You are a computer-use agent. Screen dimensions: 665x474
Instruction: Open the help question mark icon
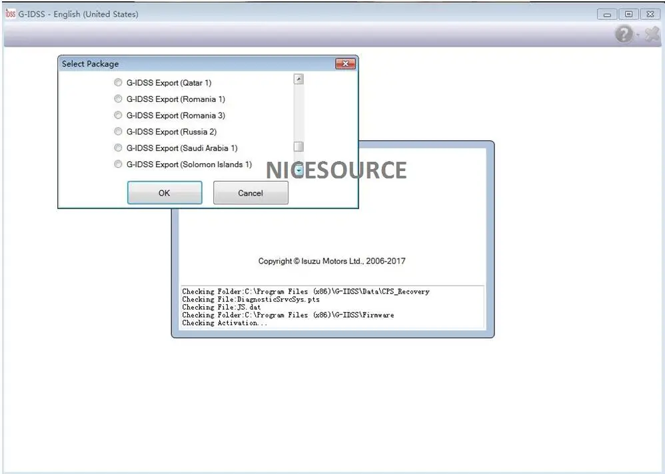[x=624, y=33]
